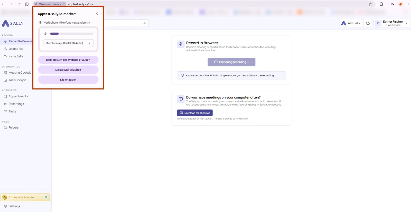Image resolution: width=411 pixels, height=212 pixels.
Task: Open the browser extensions puzzle icon
Action: pos(381,4)
